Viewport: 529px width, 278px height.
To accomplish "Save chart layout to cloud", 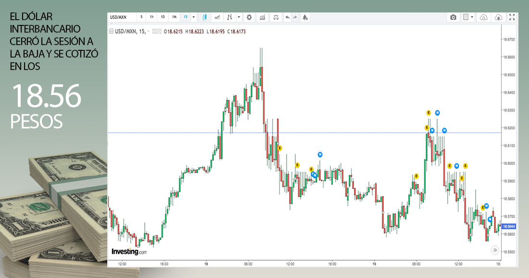I will coord(499,17).
